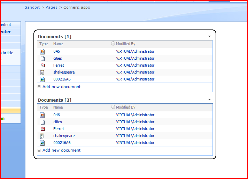Click the 046 file icon in Documents [2]
This screenshot has height=179, width=248.
click(42, 115)
